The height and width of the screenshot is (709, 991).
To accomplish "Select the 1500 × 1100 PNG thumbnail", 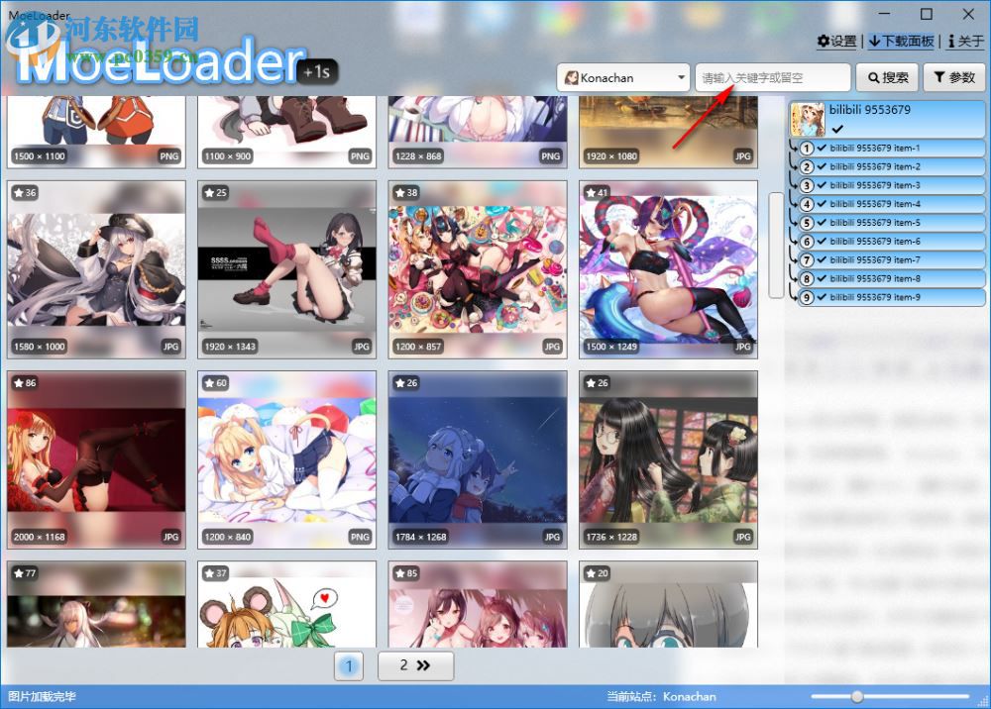I will [x=96, y=132].
